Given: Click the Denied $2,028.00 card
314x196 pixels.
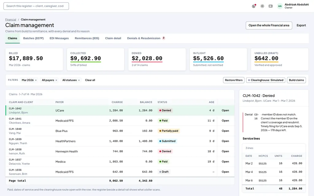Looking at the screenshot, I should point(157,59).
